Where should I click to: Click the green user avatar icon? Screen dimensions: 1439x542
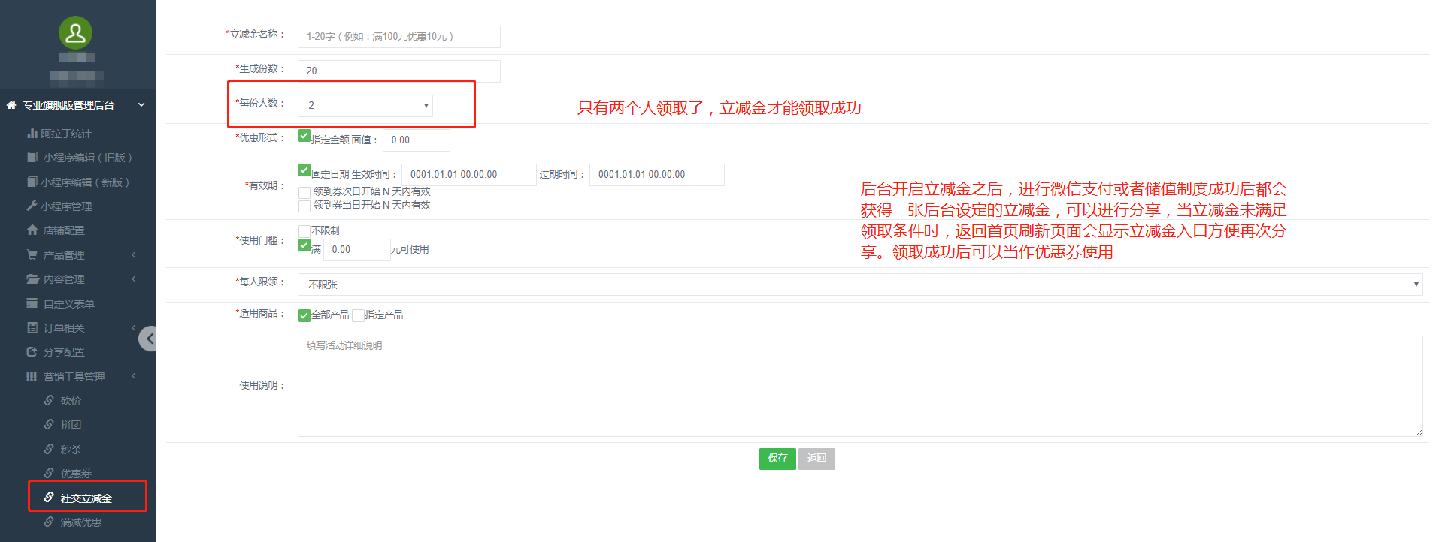click(75, 33)
